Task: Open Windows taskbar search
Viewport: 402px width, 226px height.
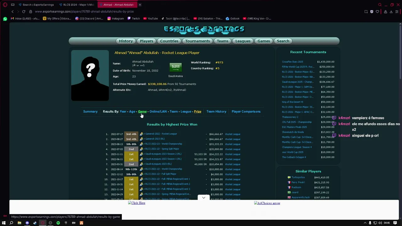Action: [11, 223]
